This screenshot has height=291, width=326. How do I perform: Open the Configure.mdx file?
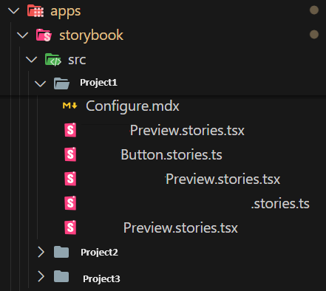click(132, 106)
